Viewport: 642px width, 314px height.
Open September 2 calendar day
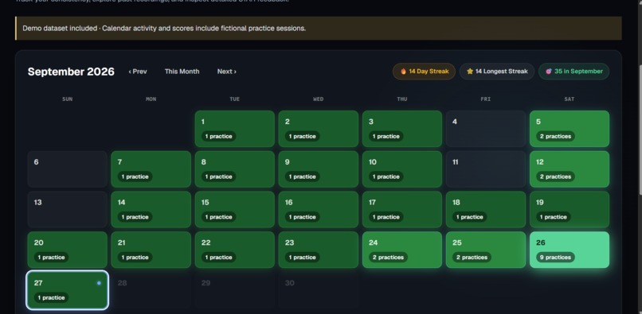click(318, 129)
